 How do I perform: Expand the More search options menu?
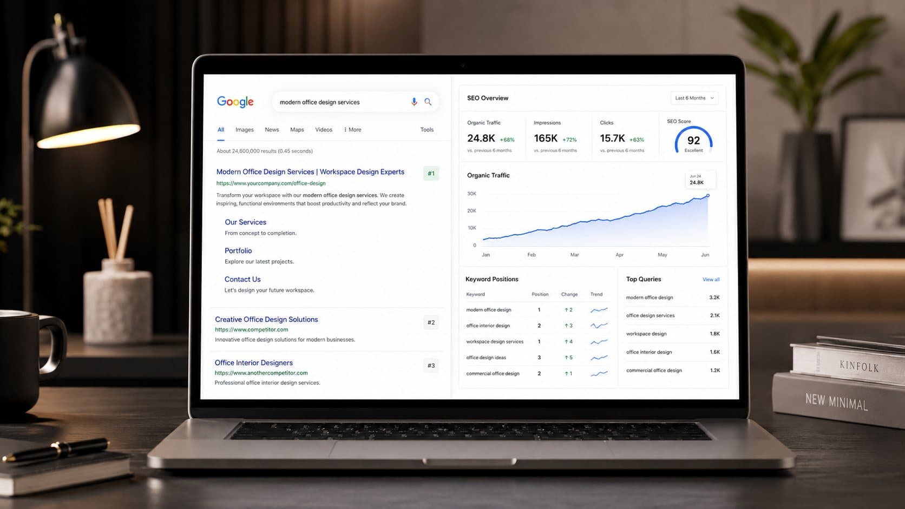pos(353,130)
